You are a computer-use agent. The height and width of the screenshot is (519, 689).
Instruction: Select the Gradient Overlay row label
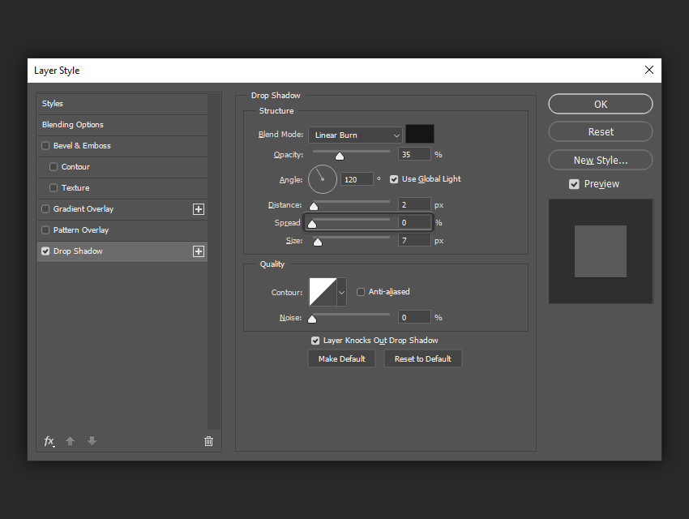click(x=83, y=208)
